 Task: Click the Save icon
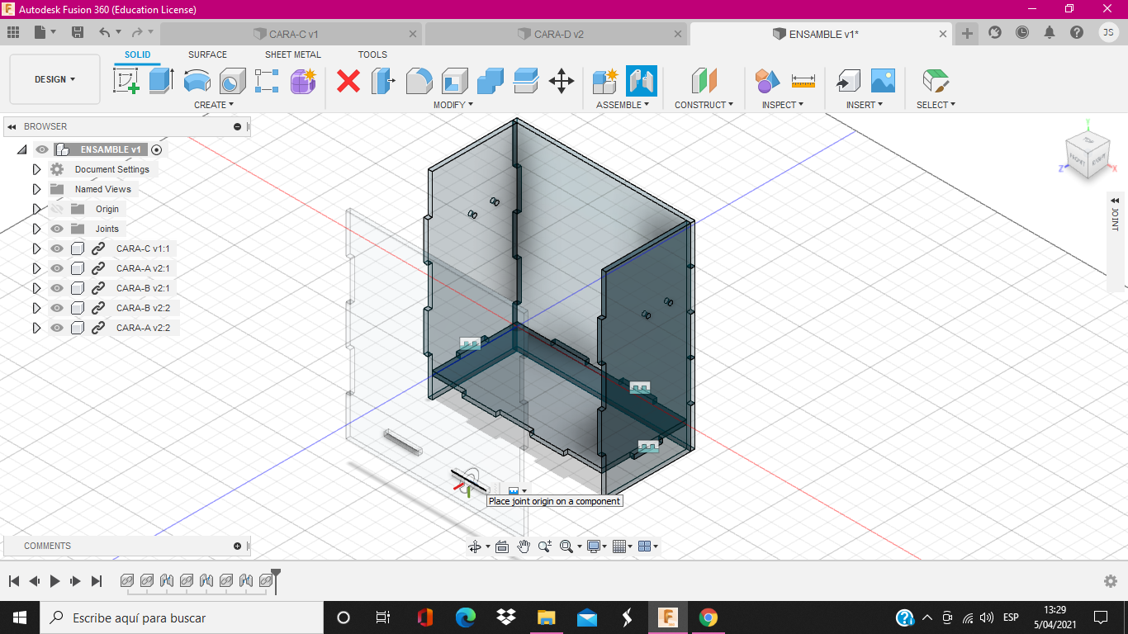click(x=78, y=32)
